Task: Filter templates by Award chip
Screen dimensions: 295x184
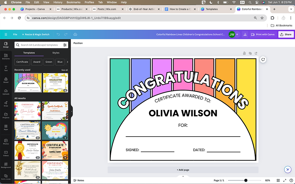Action: [x=37, y=62]
